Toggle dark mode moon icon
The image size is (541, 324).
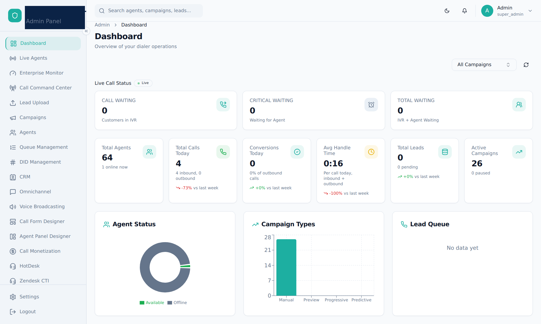(x=447, y=11)
